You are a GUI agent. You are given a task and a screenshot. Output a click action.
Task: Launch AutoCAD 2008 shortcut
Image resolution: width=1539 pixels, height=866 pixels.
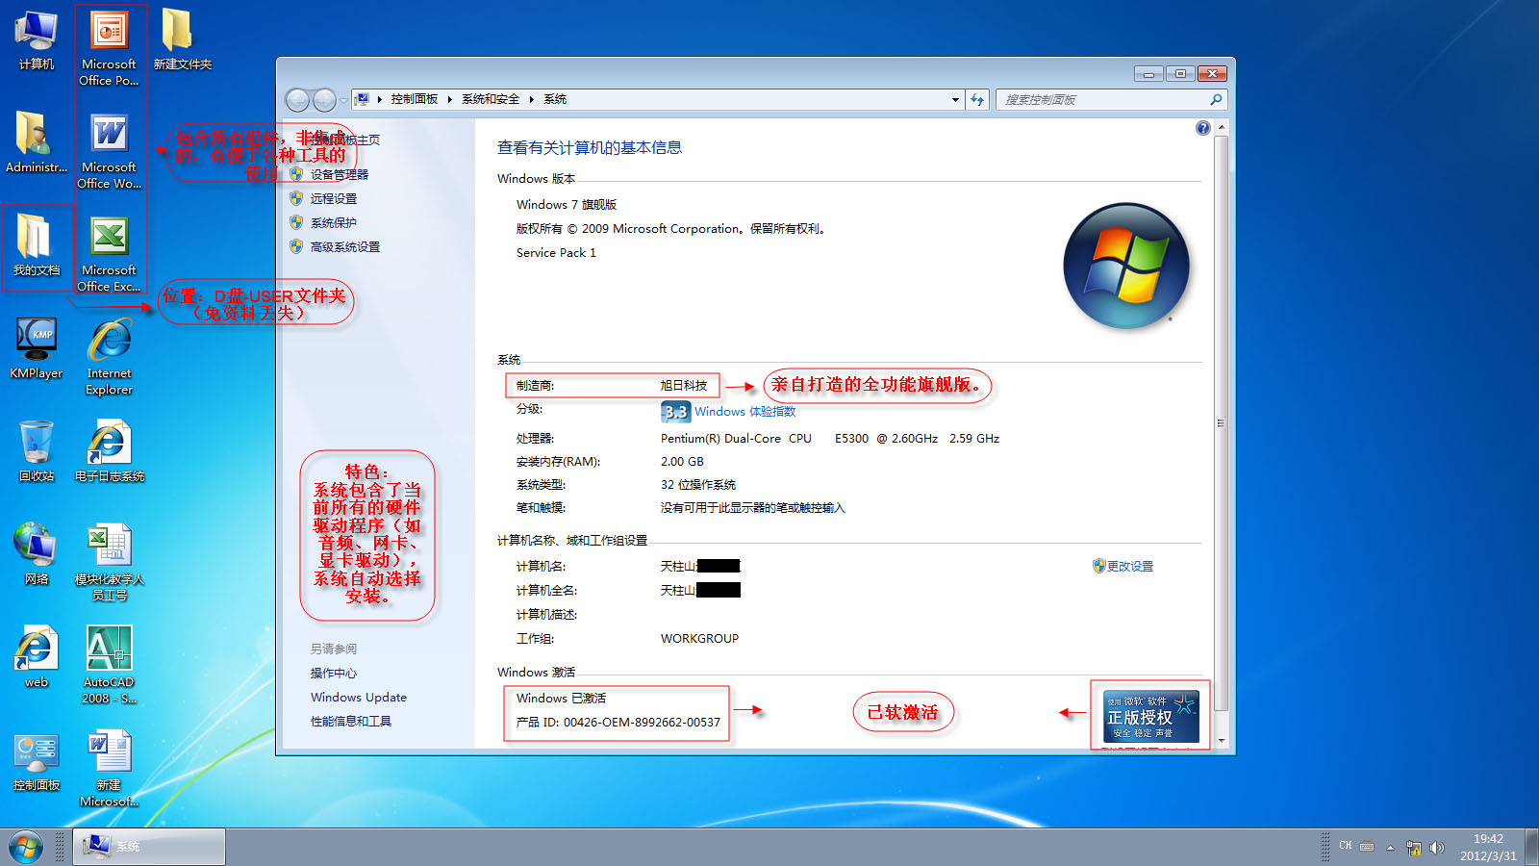pyautogui.click(x=109, y=665)
